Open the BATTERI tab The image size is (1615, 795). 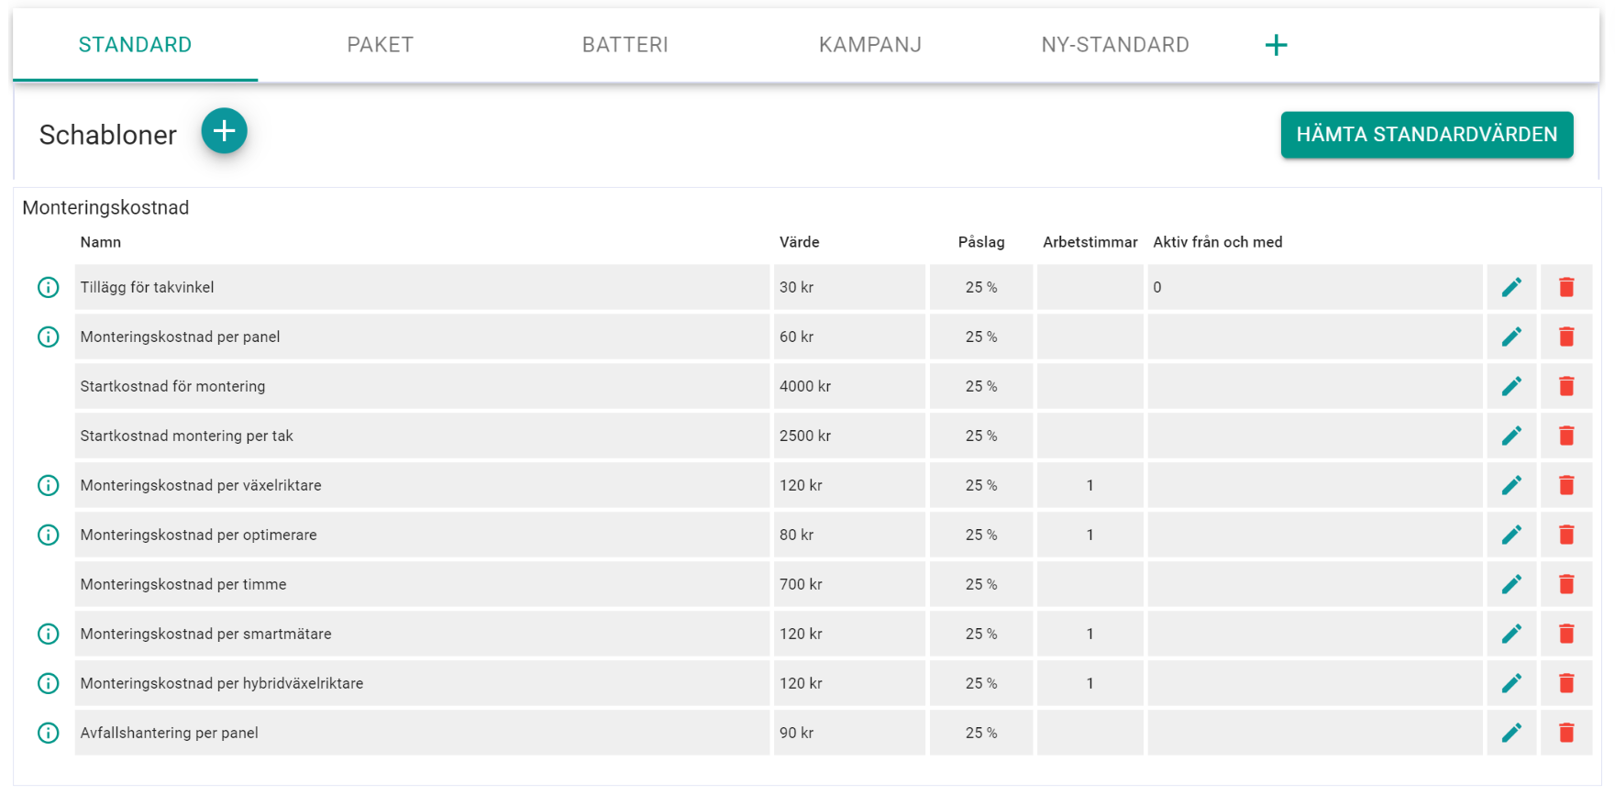[625, 45]
